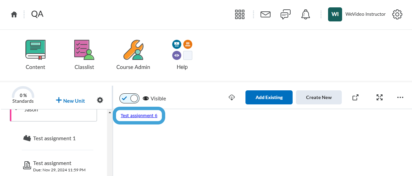
Task: Open the message alerts envelope icon
Action: pyautogui.click(x=266, y=14)
